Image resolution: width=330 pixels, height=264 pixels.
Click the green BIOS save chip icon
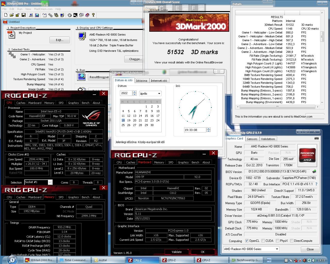(314, 171)
